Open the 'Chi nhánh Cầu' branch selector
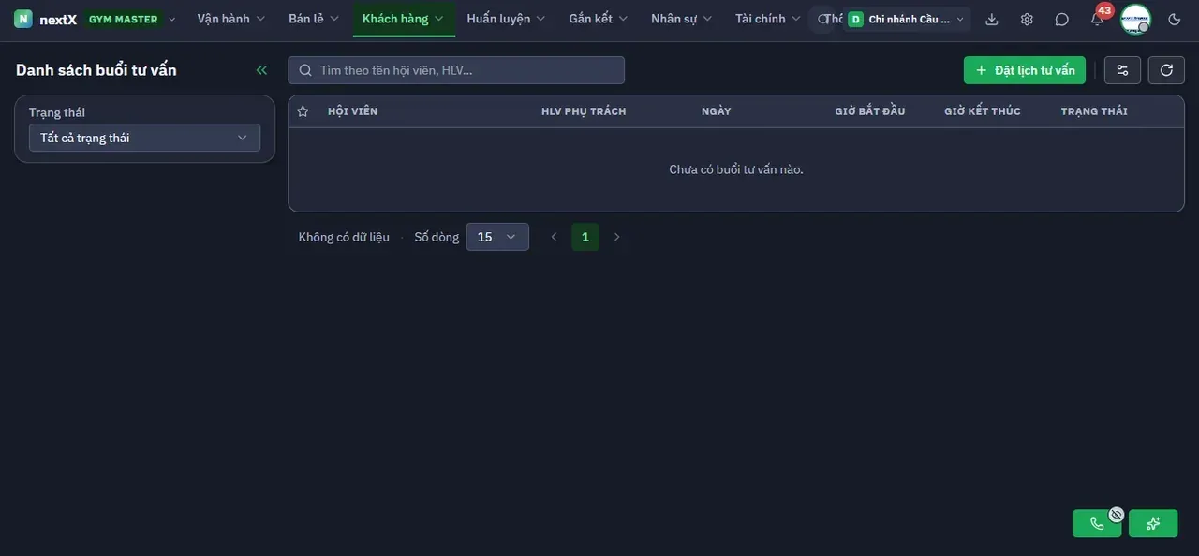 point(907,19)
